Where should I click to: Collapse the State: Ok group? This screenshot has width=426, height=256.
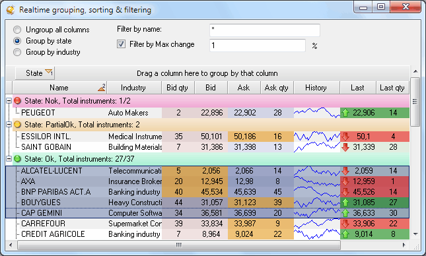tap(9, 159)
